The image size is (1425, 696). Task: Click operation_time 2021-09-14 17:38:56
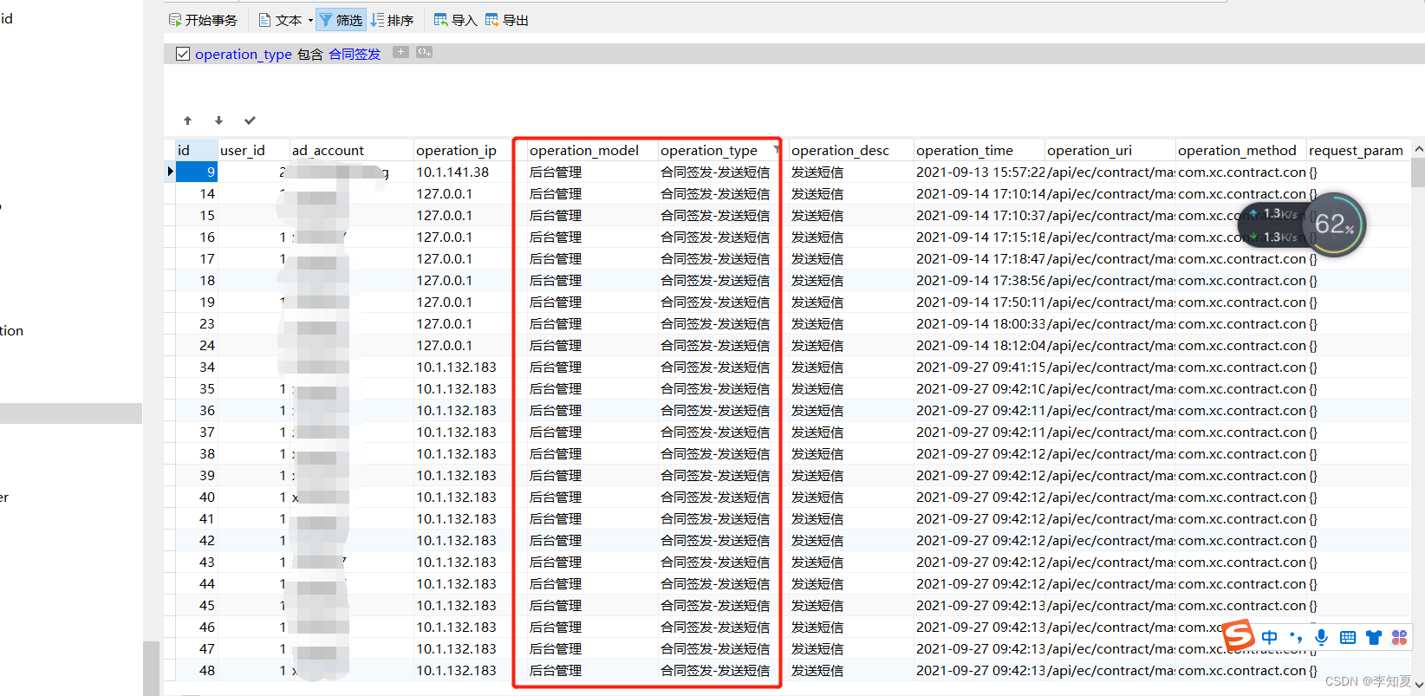980,280
